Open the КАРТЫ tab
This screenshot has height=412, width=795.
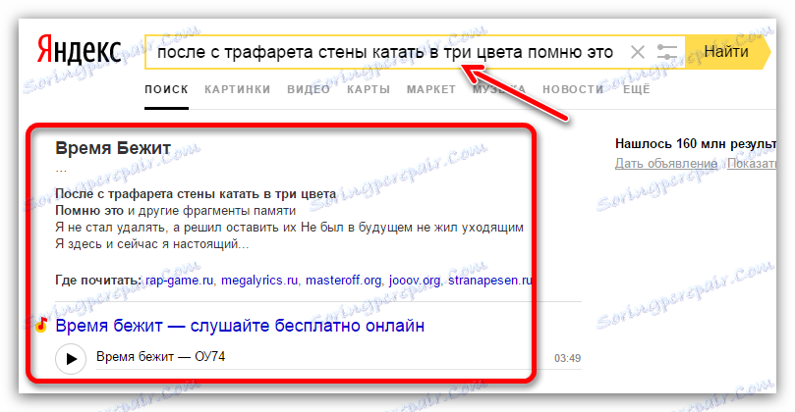click(369, 89)
